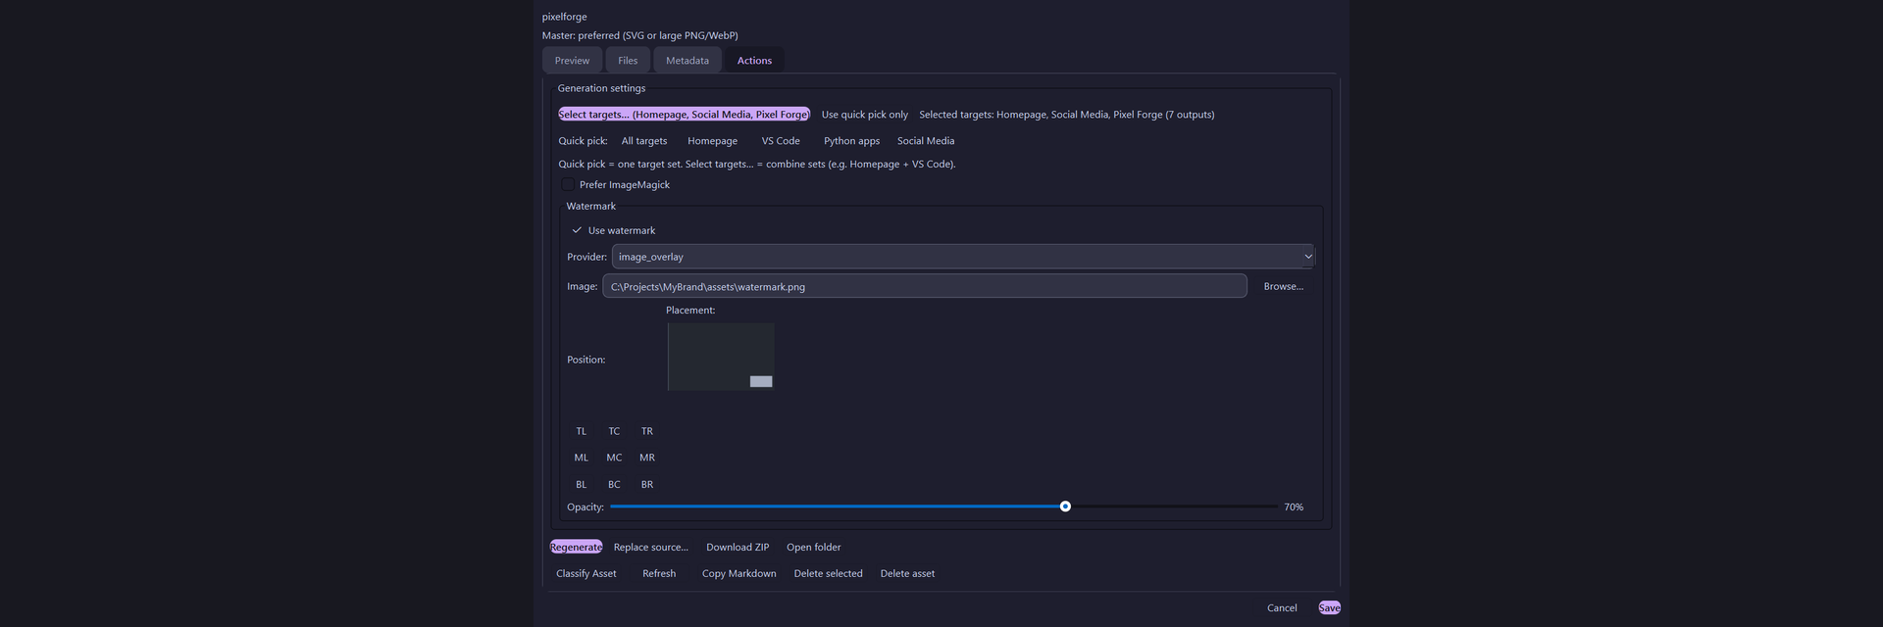
Task: Click Copy Markdown
Action: pos(739,573)
